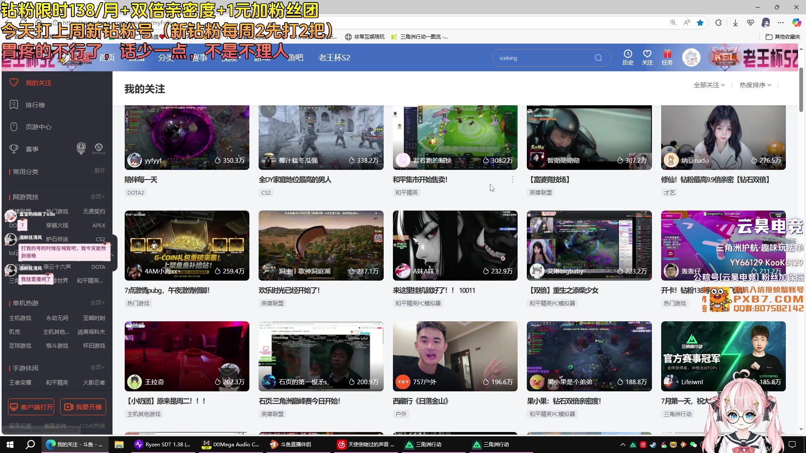The height and width of the screenshot is (453, 806).
Task: Select 逃离塔科夫 category in sidebar
Action: click(x=91, y=332)
